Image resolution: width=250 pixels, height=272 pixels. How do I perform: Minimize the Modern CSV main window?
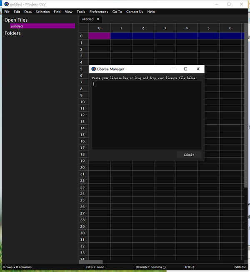tap(217, 4)
